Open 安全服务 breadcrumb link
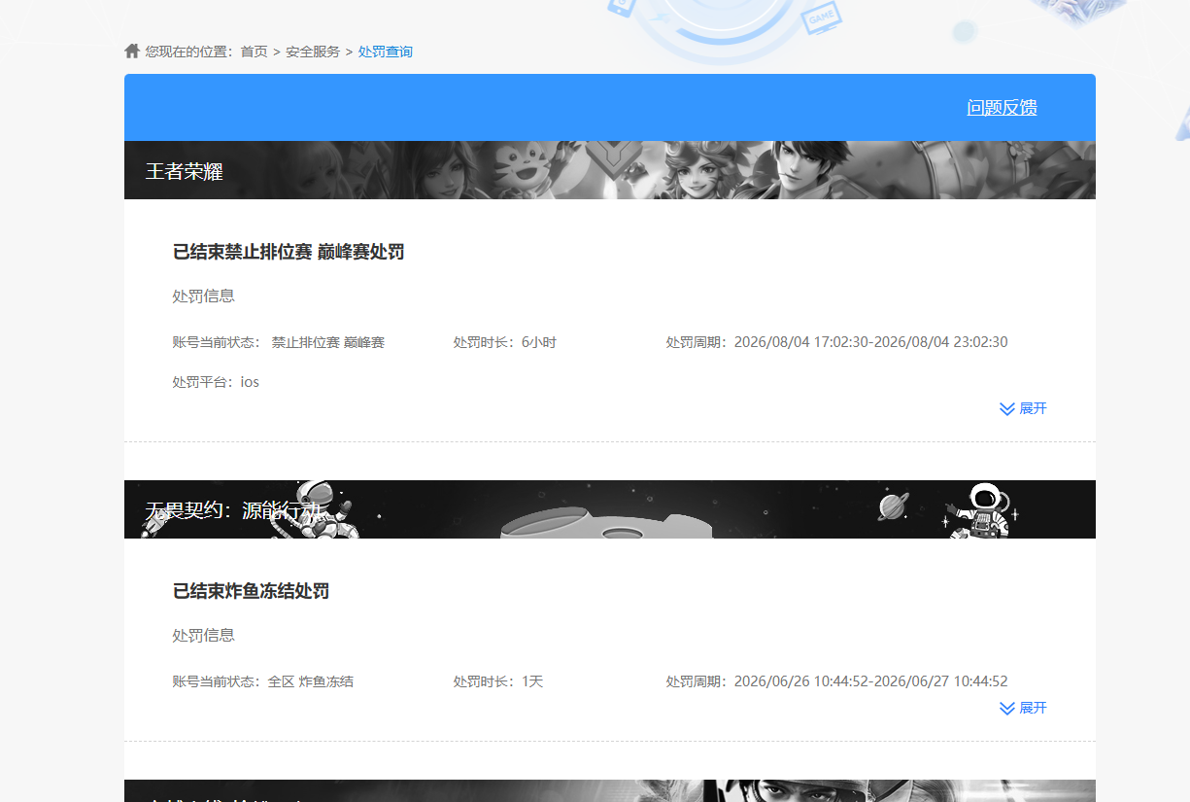This screenshot has height=802, width=1190. tap(313, 52)
